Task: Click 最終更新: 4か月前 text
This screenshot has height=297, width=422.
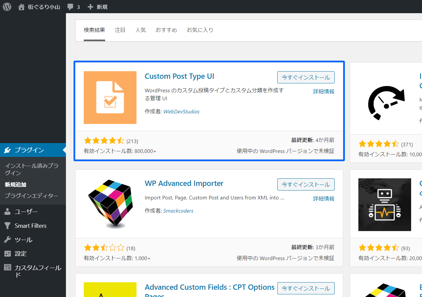Action: click(x=313, y=140)
